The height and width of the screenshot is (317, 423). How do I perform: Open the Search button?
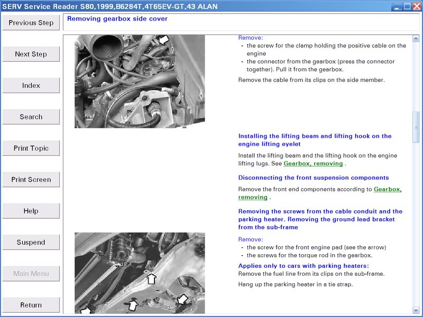pyautogui.click(x=31, y=117)
